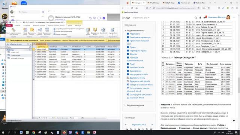The height and width of the screenshot is (135, 240).
Task: Expand subdatasheet for Царькова record
Action: click(x=36, y=57)
